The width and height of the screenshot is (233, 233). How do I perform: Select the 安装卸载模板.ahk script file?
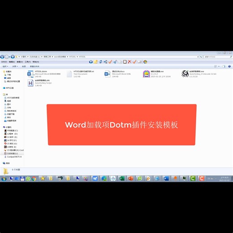coord(39,83)
